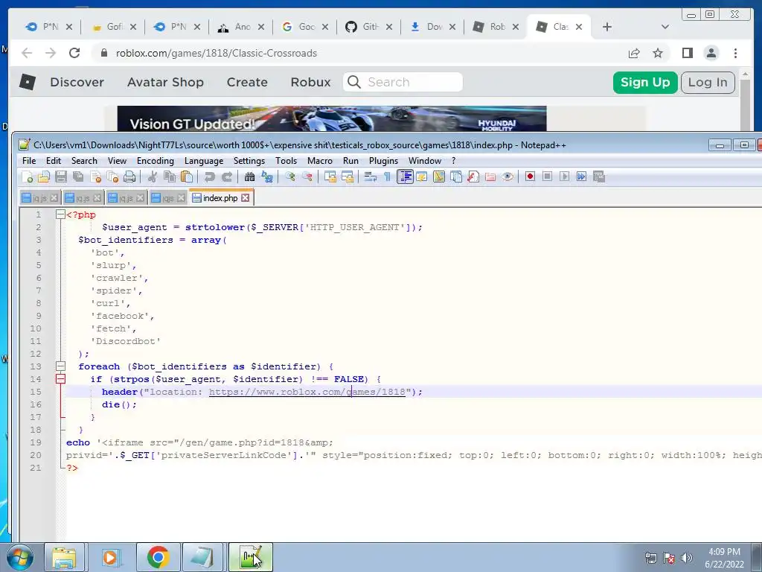
Task: Close the index.php tab
Action: [x=246, y=197]
